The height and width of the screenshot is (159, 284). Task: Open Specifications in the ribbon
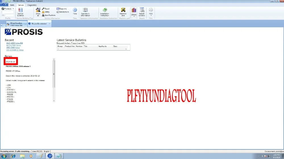[x=49, y=15]
